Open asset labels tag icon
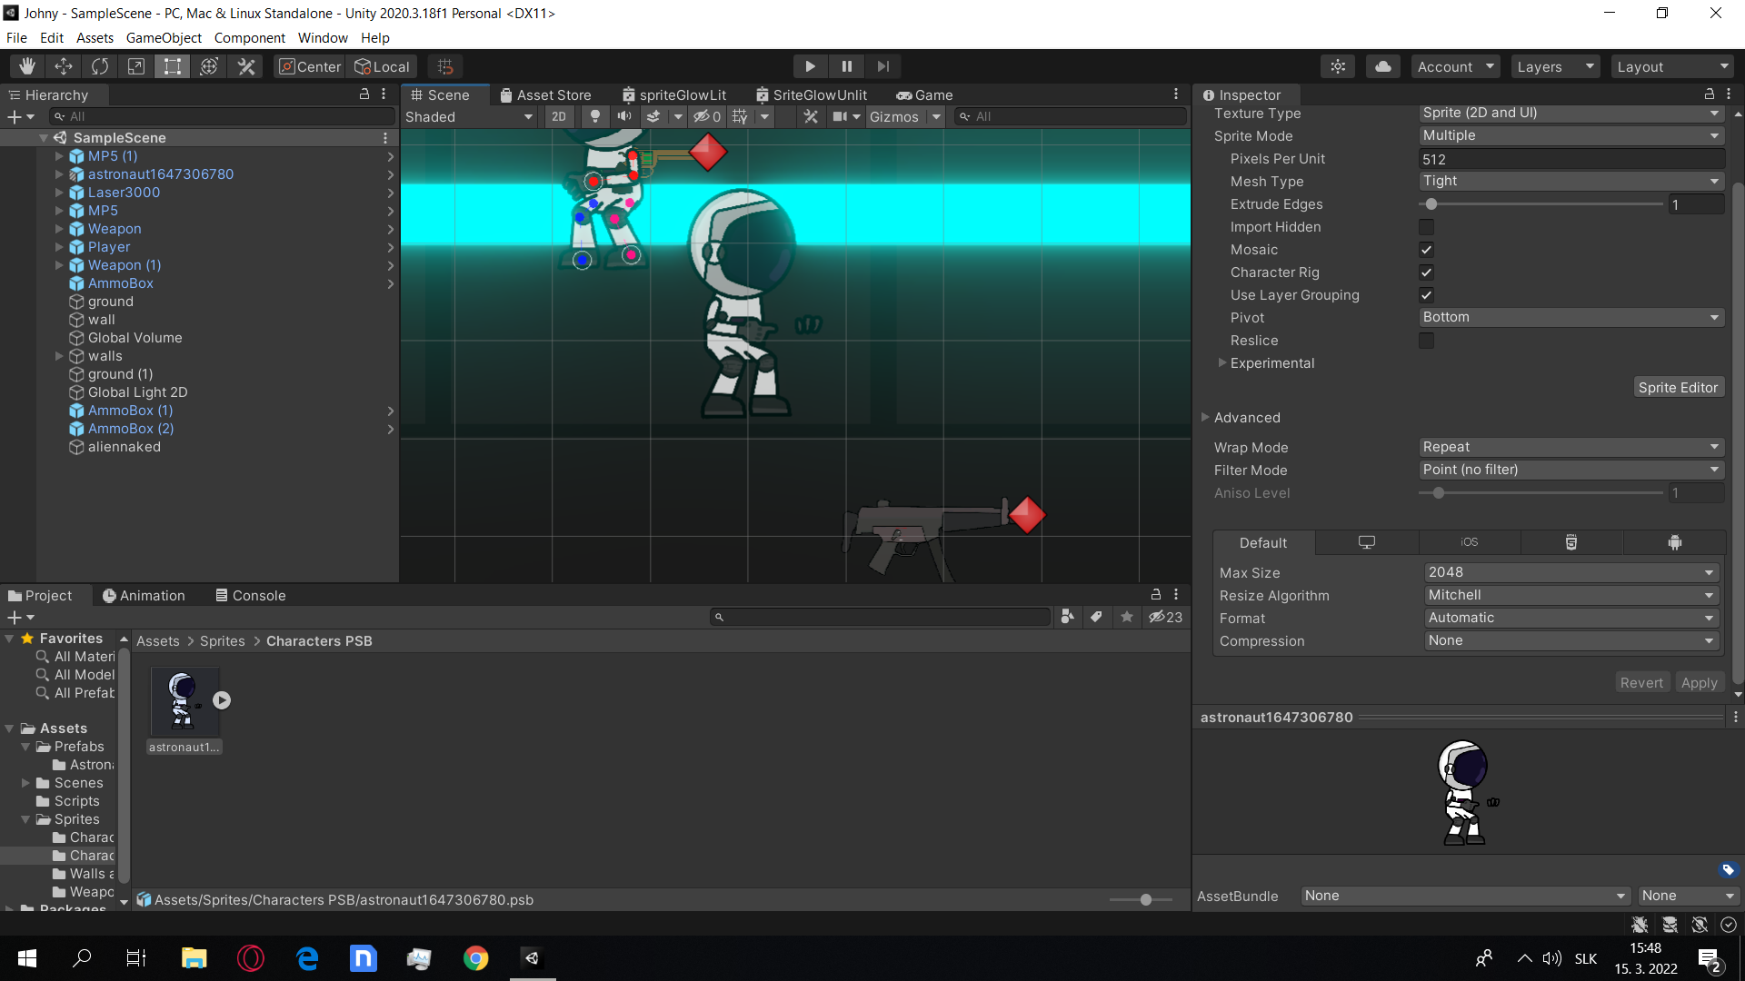Viewport: 1745px width, 981px height. [x=1728, y=869]
